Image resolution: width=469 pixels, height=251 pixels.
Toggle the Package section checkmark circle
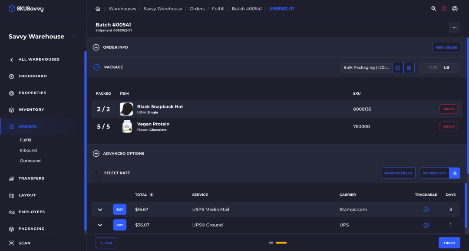96,67
